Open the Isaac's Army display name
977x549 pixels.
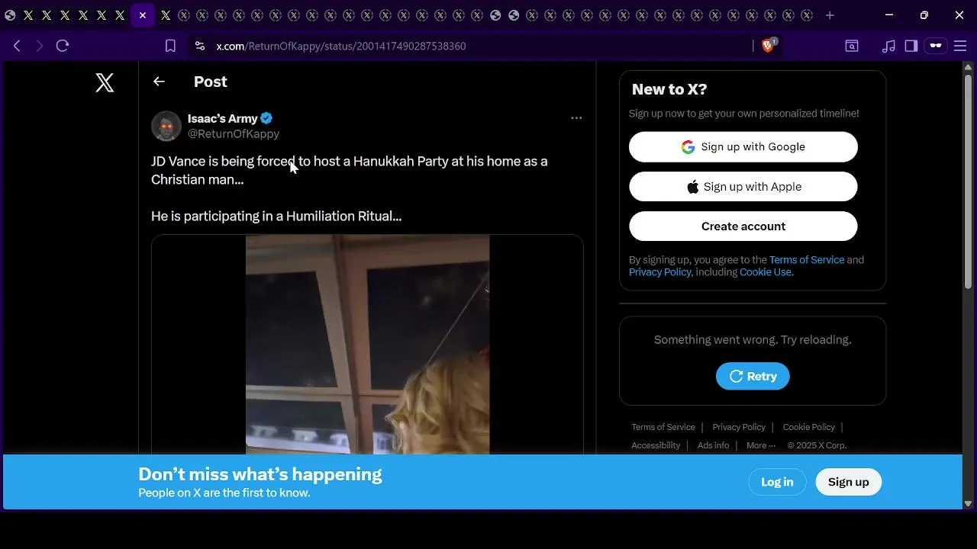[223, 118]
